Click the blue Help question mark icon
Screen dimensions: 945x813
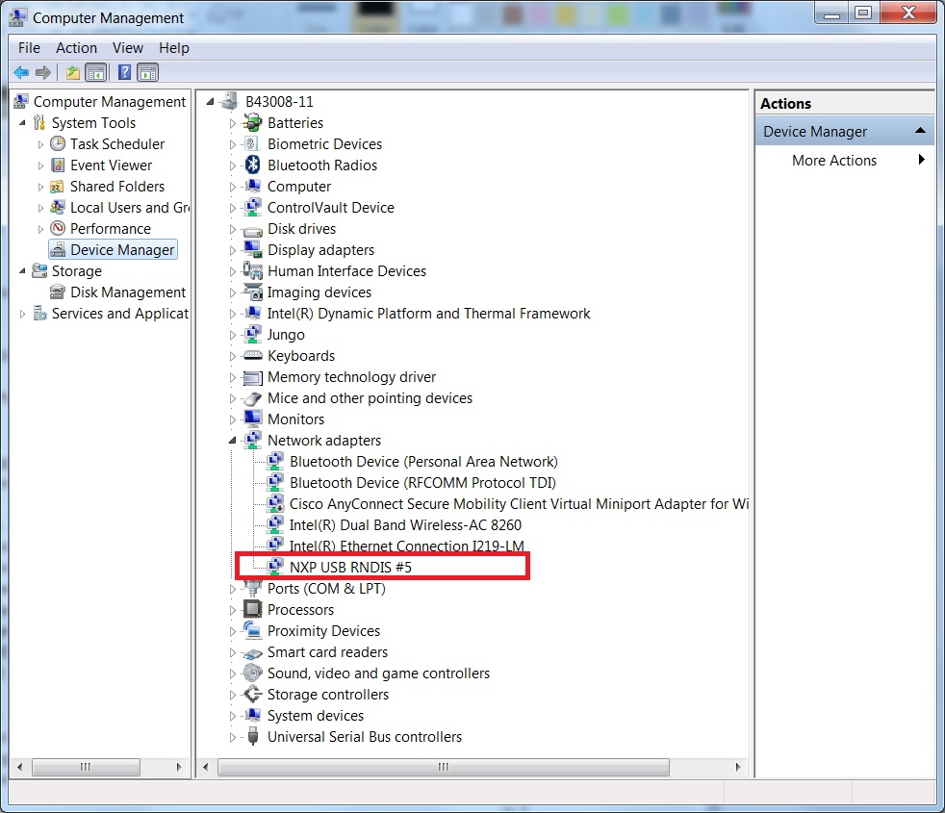(124, 72)
